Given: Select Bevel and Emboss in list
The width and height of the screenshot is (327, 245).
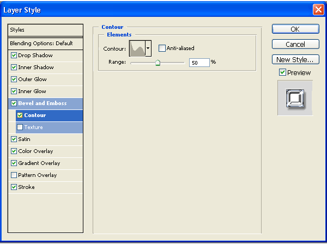Looking at the screenshot, I should pyautogui.click(x=43, y=103).
